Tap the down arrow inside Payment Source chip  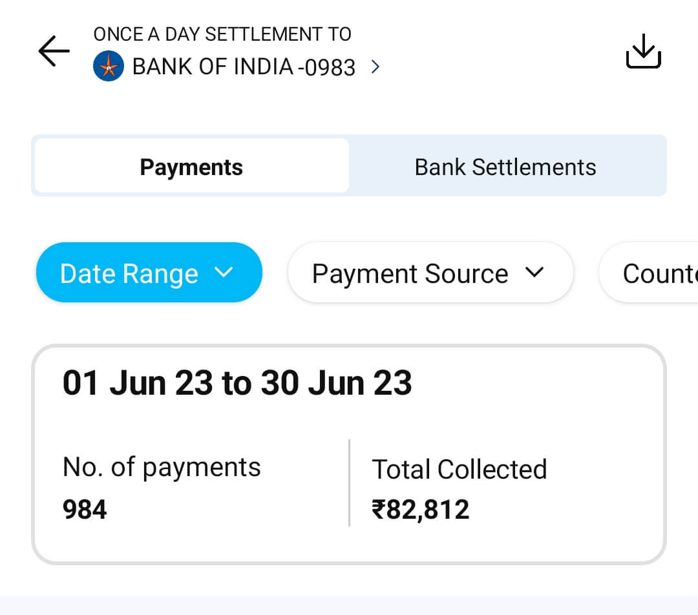coord(534,273)
